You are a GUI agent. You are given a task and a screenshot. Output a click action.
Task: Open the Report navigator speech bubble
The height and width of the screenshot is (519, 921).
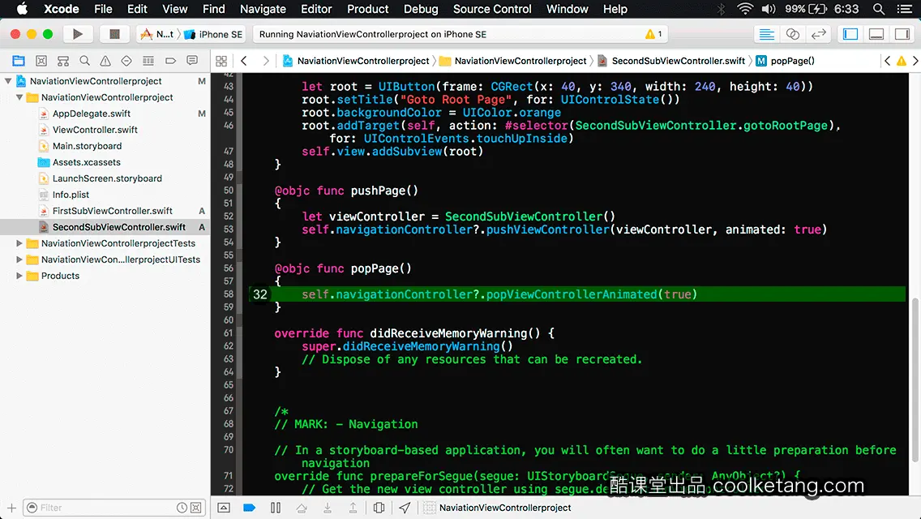(x=192, y=61)
